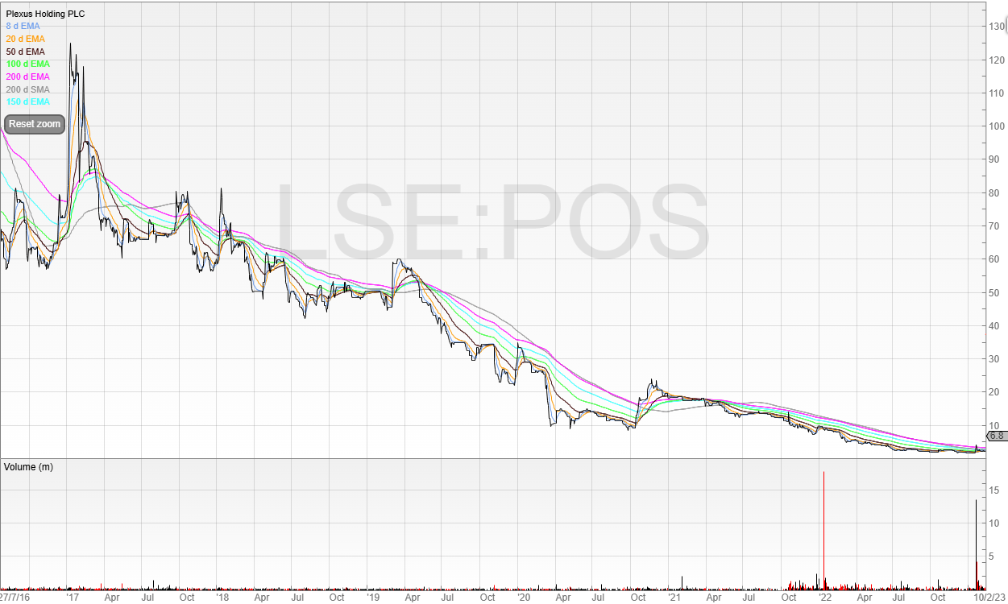The width and height of the screenshot is (1008, 604).
Task: Click the Reset zoom button
Action: click(x=35, y=124)
